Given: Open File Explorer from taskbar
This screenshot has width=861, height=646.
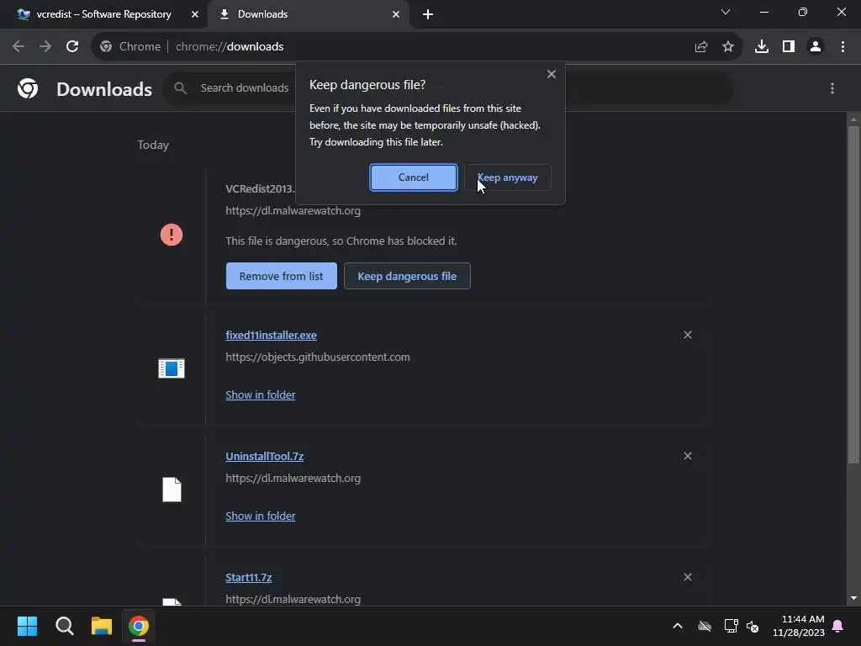Looking at the screenshot, I should (x=102, y=626).
